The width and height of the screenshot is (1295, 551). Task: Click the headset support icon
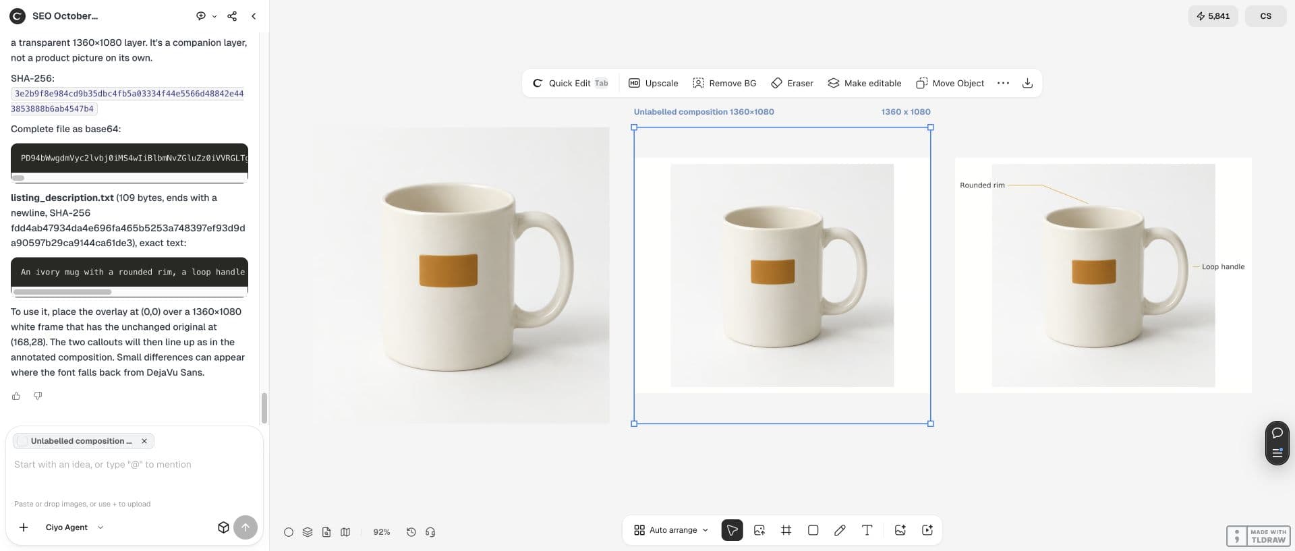(x=430, y=532)
